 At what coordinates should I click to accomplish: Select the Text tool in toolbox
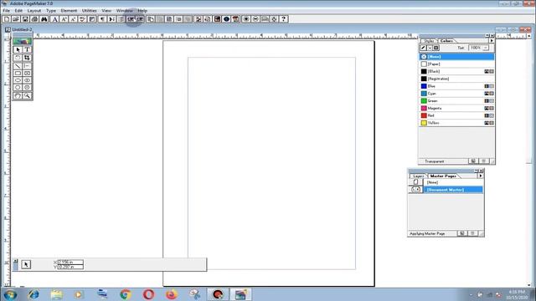click(x=27, y=50)
